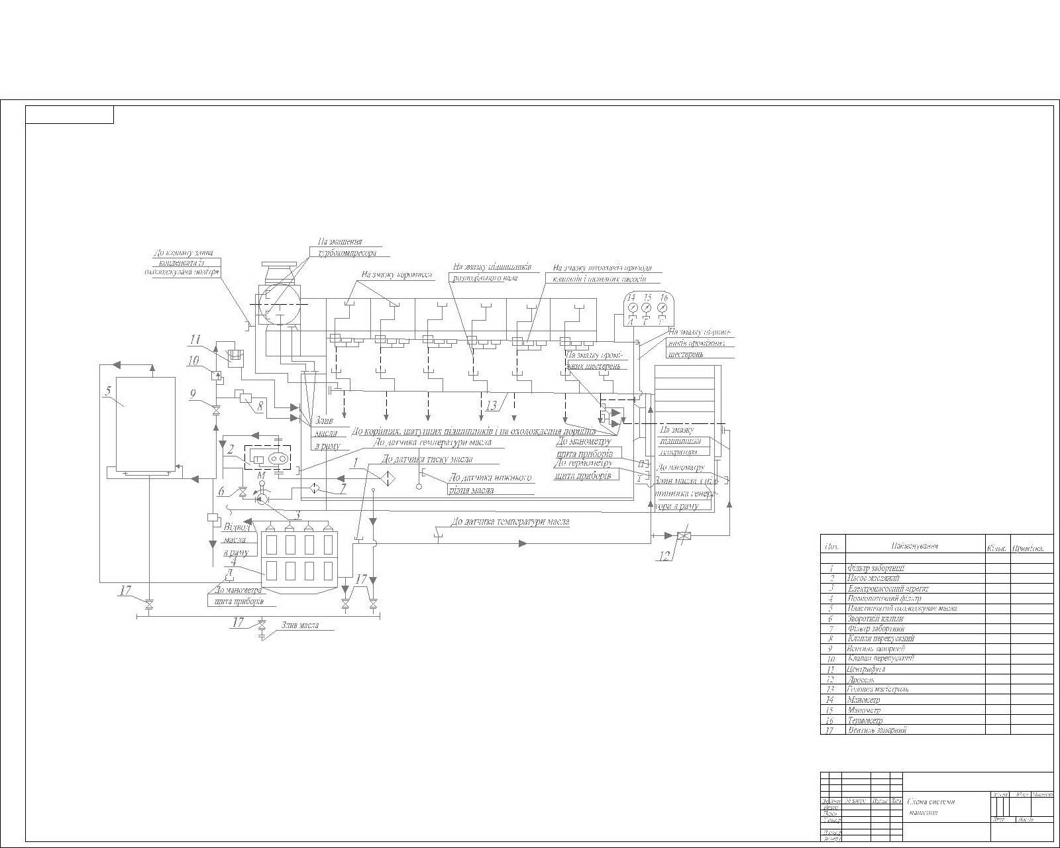Select the main line callout number 13

point(491,406)
